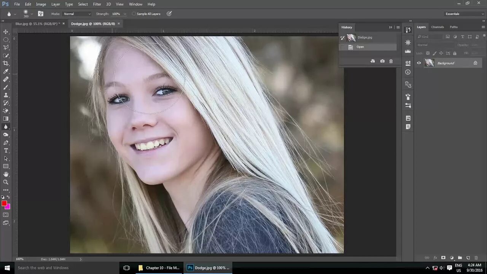
Task: Open the brush settings panel toggle
Action: [x=41, y=14]
